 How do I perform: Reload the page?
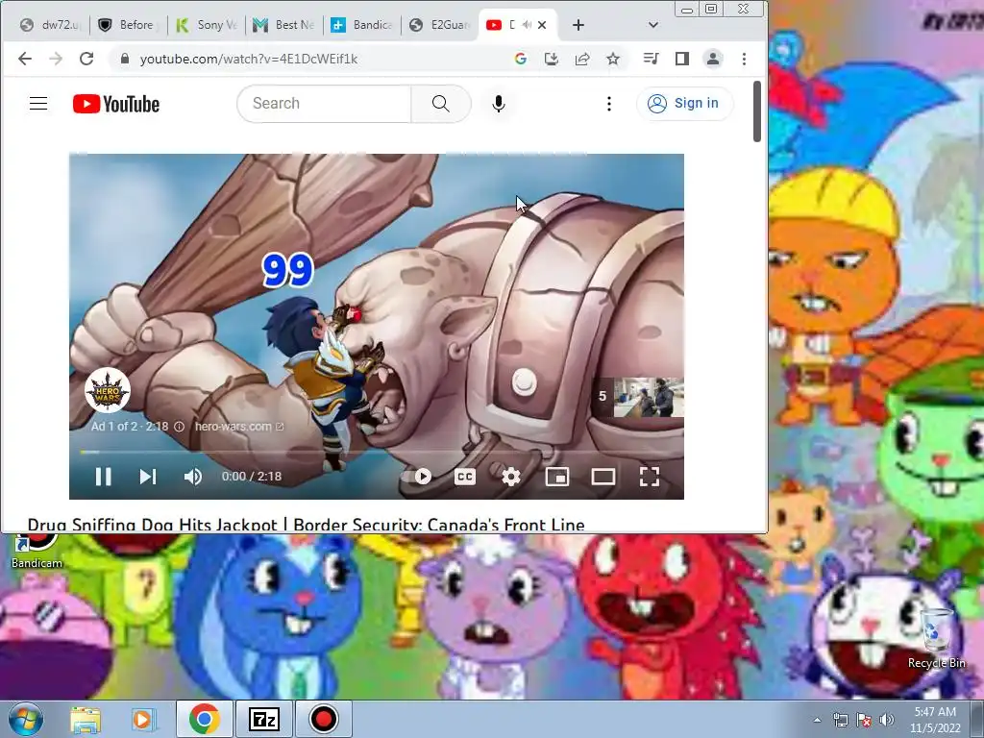(86, 59)
